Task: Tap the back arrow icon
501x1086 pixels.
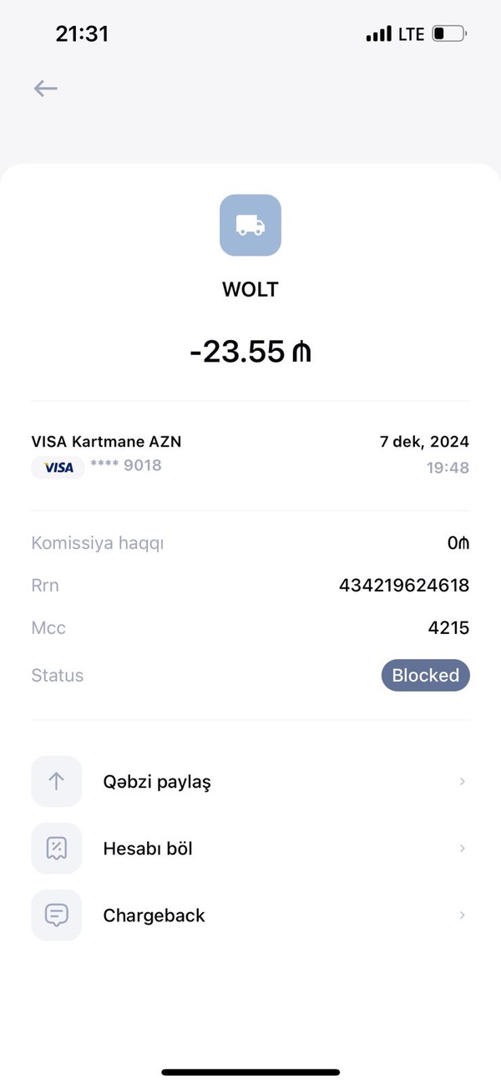Action: point(45,89)
